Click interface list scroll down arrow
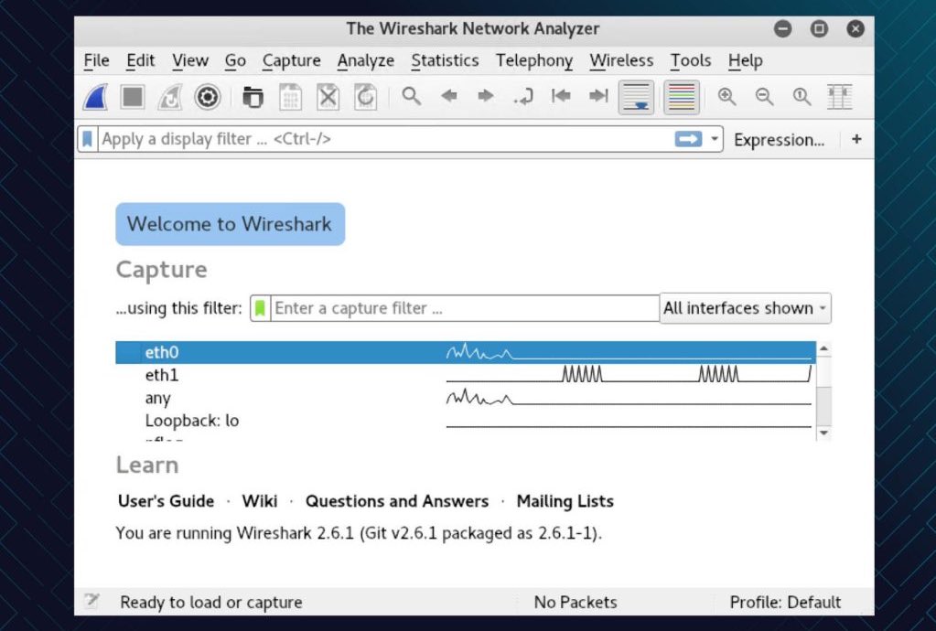Image resolution: width=936 pixels, height=631 pixels. tap(823, 433)
